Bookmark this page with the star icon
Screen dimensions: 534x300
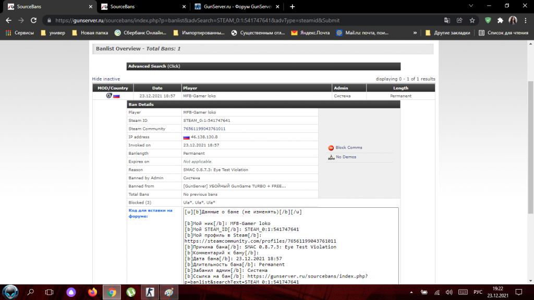coord(472,20)
